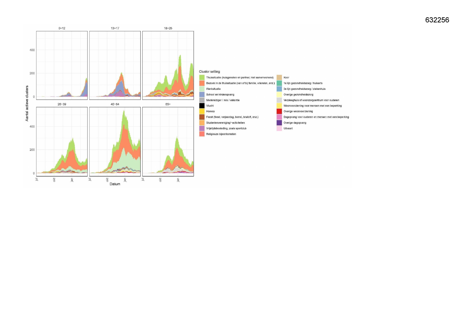This screenshot has height=329, width=465.
Task: Click the orange Bezoek in de thuissituatie swatch
Action: click(202, 83)
